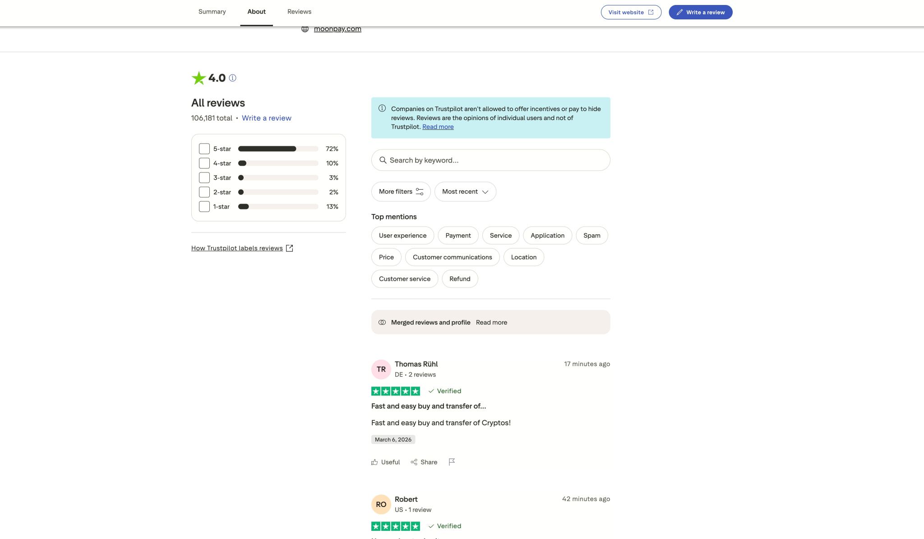This screenshot has height=539, width=924.
Task: Click the merged circles icon in Merged reviews banner
Action: tap(382, 322)
